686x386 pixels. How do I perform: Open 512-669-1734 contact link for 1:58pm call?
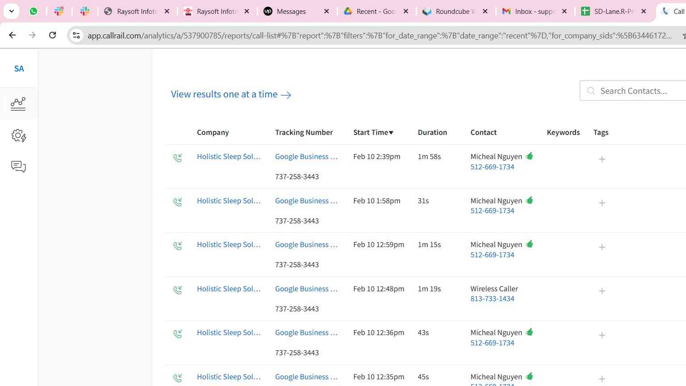coord(492,210)
